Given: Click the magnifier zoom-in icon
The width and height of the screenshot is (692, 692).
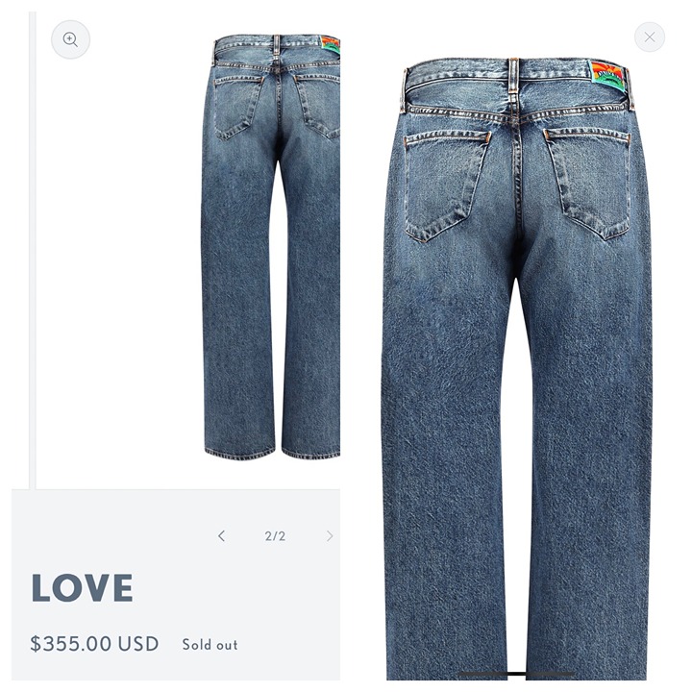Looking at the screenshot, I should tap(70, 39).
